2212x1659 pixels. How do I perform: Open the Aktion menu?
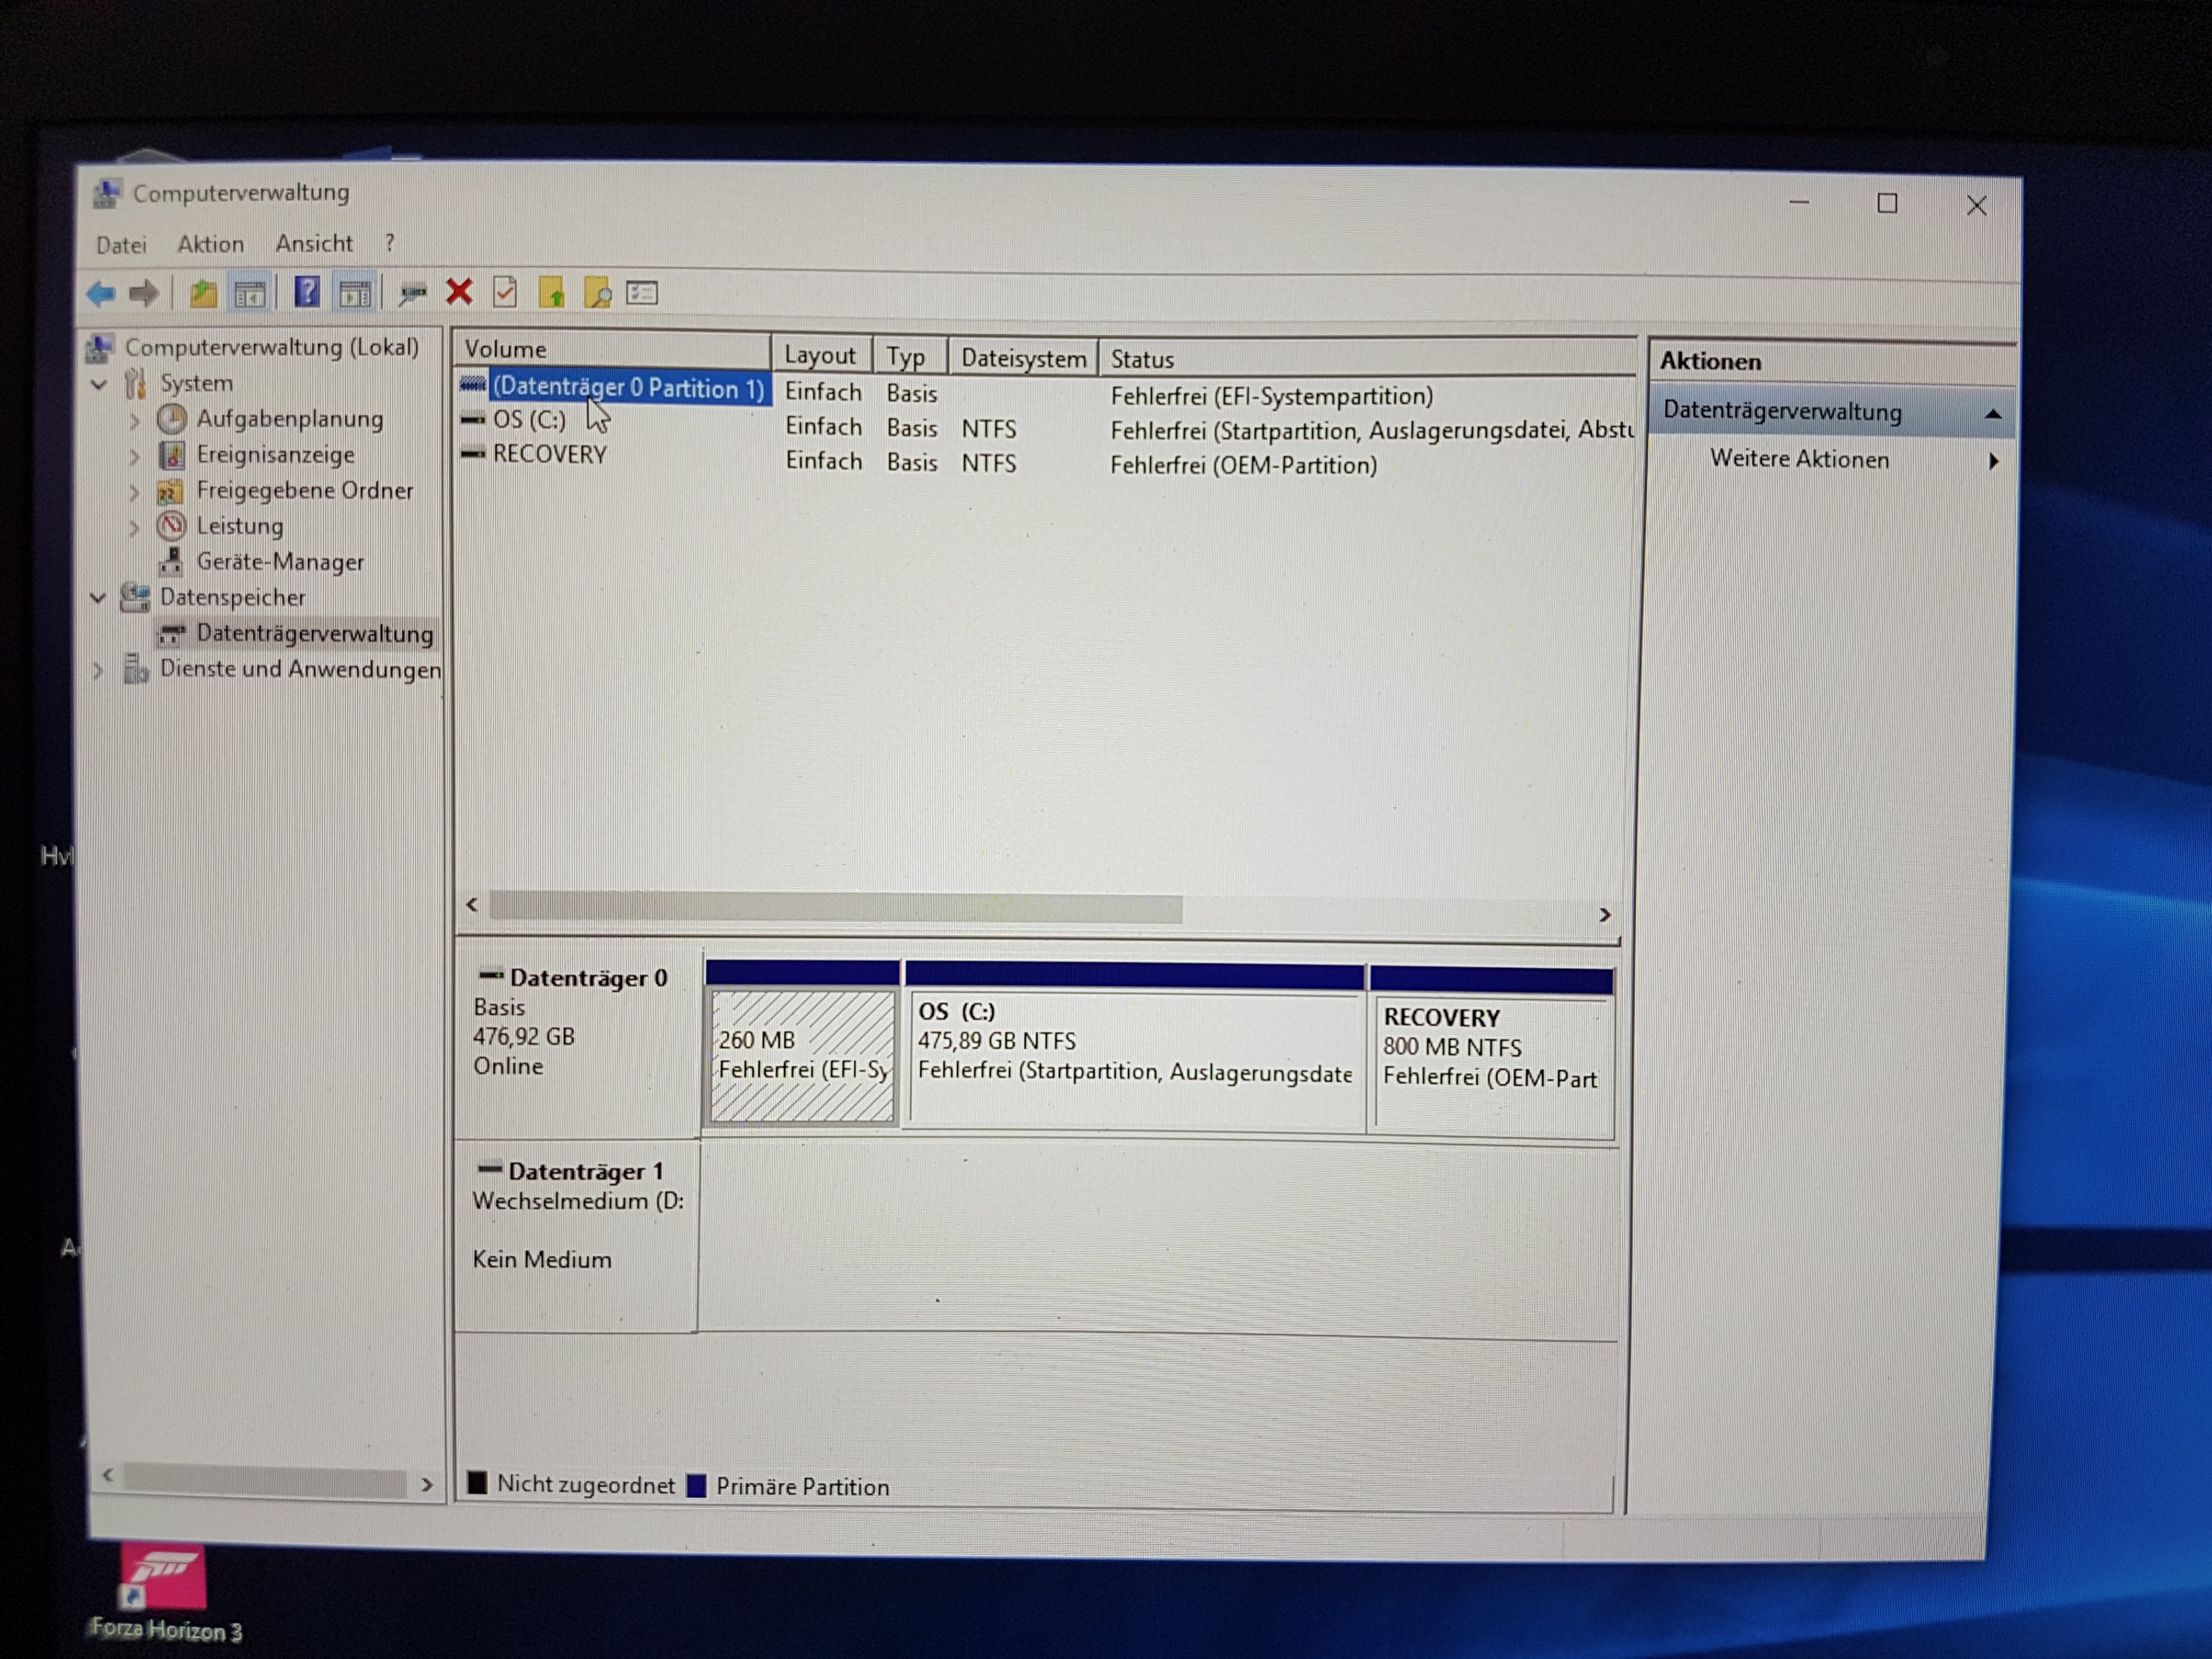tap(210, 244)
